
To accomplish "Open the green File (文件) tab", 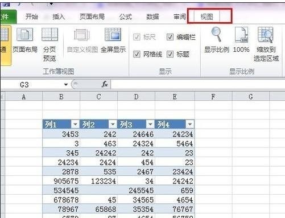I will 8,17.
